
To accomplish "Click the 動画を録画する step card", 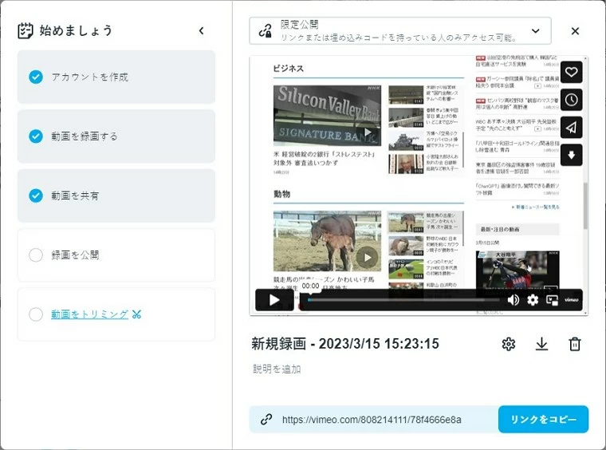I will click(116, 136).
